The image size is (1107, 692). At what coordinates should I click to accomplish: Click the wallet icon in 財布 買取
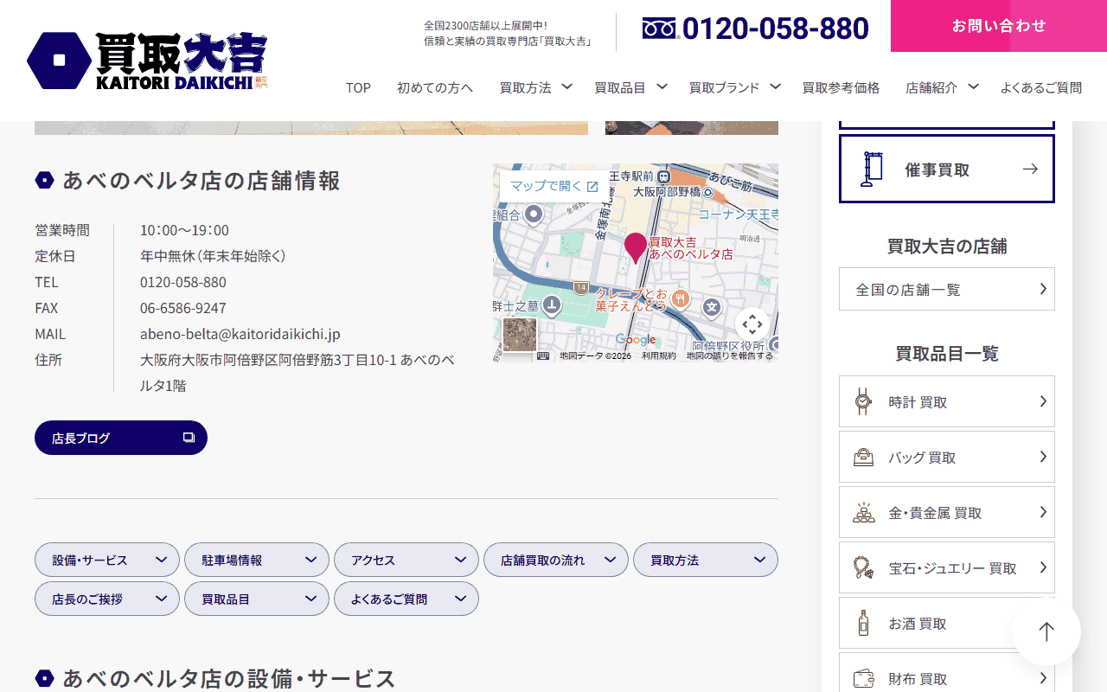click(x=862, y=678)
